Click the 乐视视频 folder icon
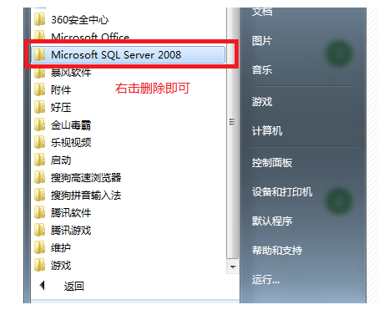This screenshot has height=310, width=379. [39, 142]
